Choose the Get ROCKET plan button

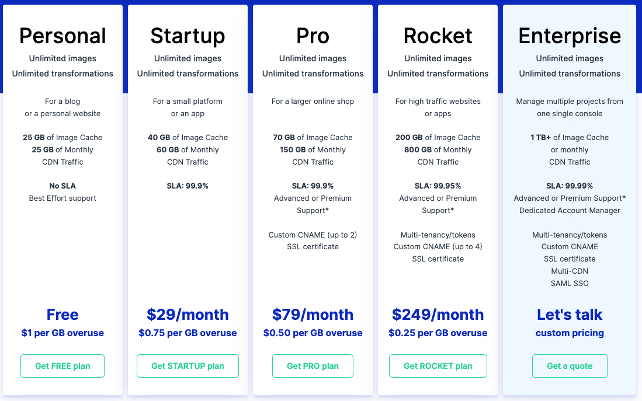click(x=438, y=366)
